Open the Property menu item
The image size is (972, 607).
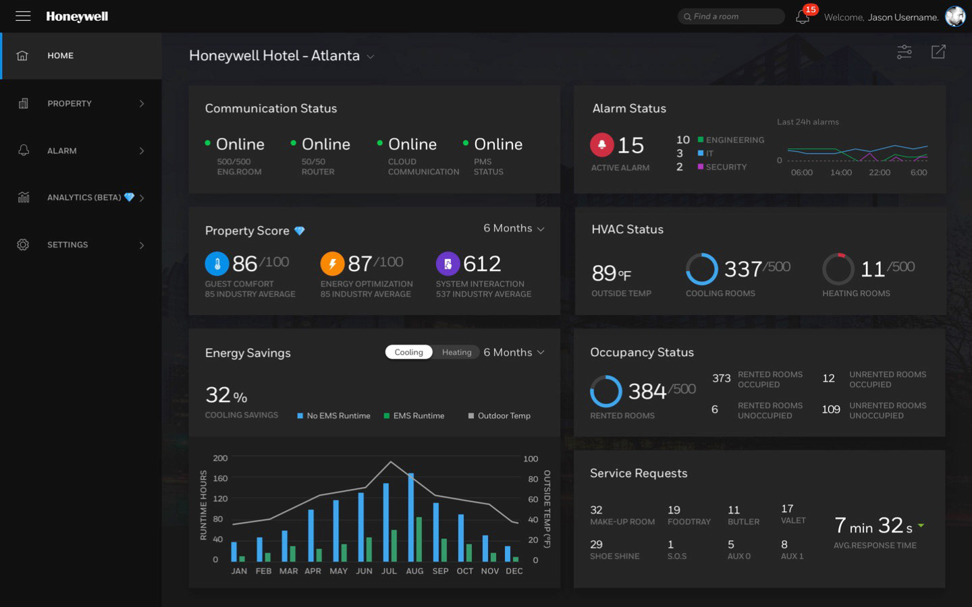pyautogui.click(x=81, y=103)
